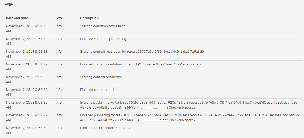The width and height of the screenshot is (304, 138).
Task: Click the Info level beside Finished publishing row
Action: [x=58, y=115]
